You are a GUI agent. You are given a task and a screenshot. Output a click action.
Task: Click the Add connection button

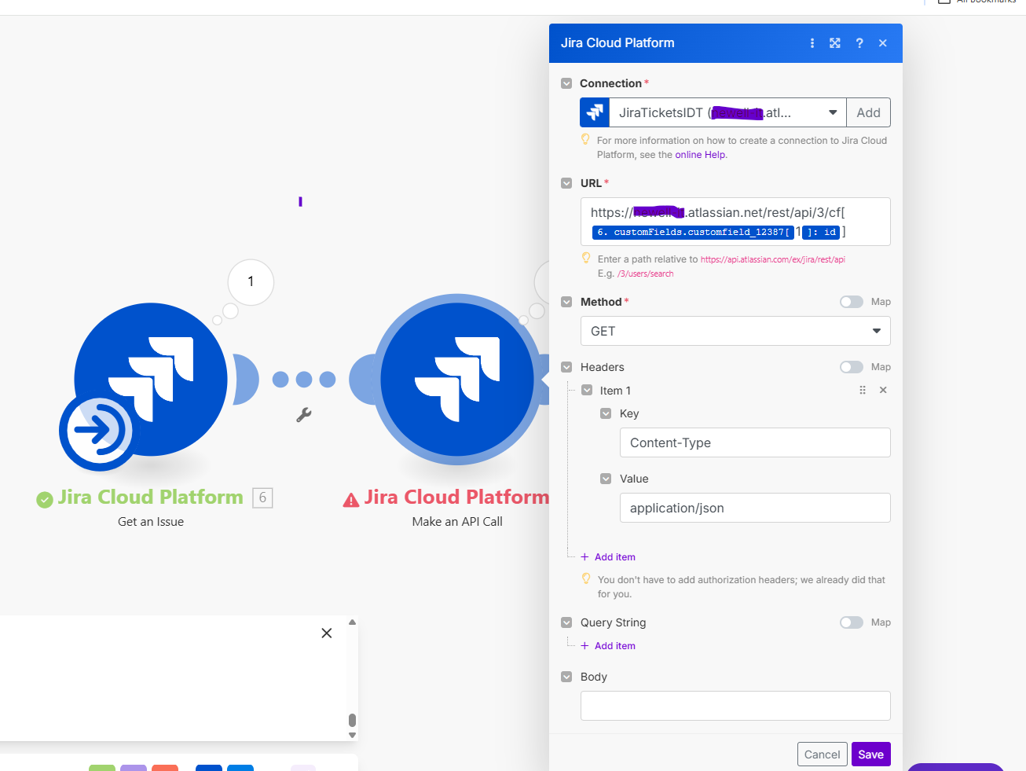[x=868, y=112]
